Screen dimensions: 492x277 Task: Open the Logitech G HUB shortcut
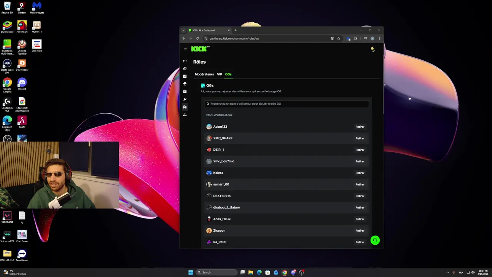pos(7,104)
